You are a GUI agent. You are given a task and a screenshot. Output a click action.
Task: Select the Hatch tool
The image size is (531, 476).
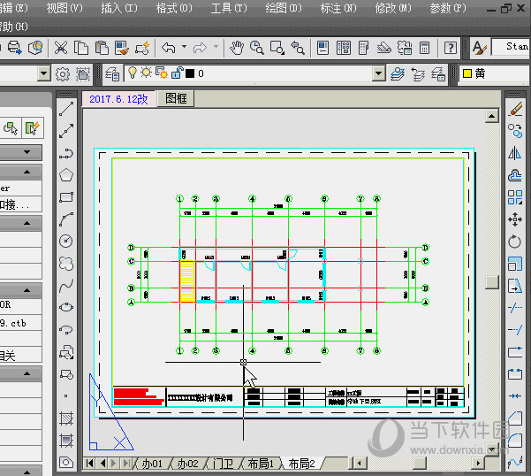pos(66,418)
